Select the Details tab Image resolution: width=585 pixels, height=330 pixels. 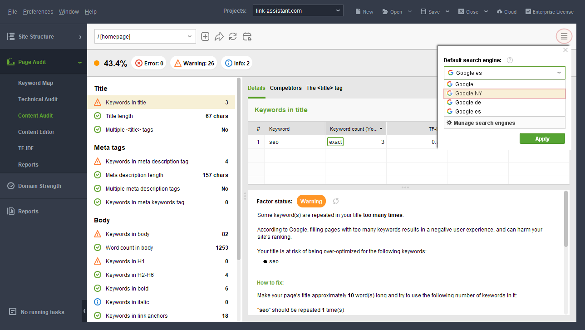(x=256, y=88)
